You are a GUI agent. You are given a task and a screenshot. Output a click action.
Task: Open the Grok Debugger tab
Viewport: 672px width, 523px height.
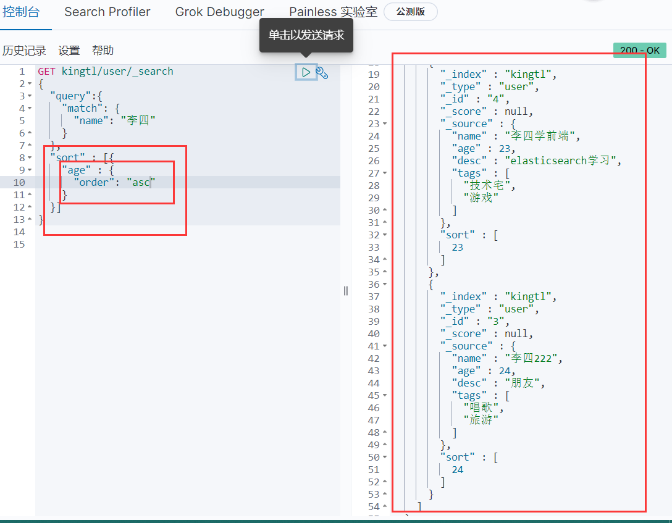[219, 12]
